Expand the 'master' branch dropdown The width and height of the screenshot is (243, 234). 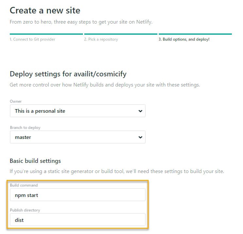[77, 137]
